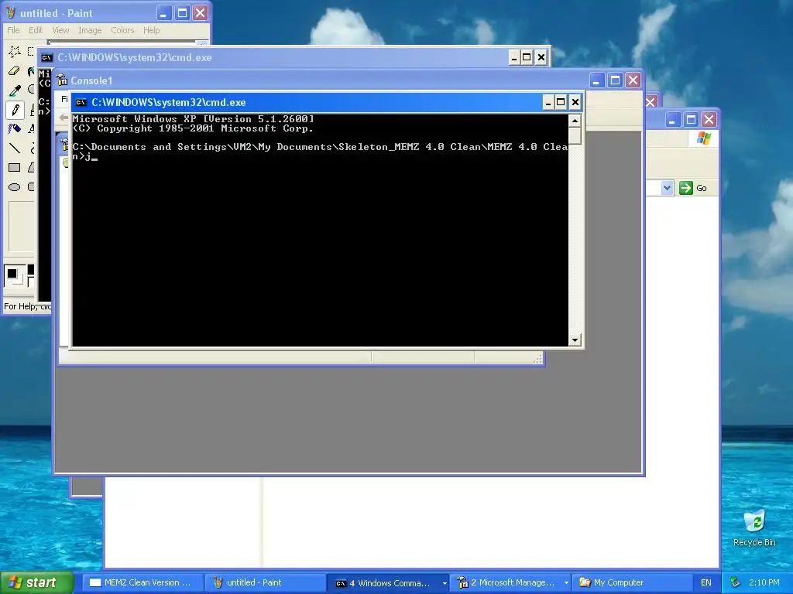Minimize the My Computer window
Viewport: 793px width, 594px height.
click(x=673, y=120)
